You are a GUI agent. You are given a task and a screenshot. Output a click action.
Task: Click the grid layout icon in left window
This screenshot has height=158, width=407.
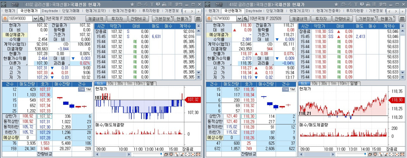[x=198, y=19]
